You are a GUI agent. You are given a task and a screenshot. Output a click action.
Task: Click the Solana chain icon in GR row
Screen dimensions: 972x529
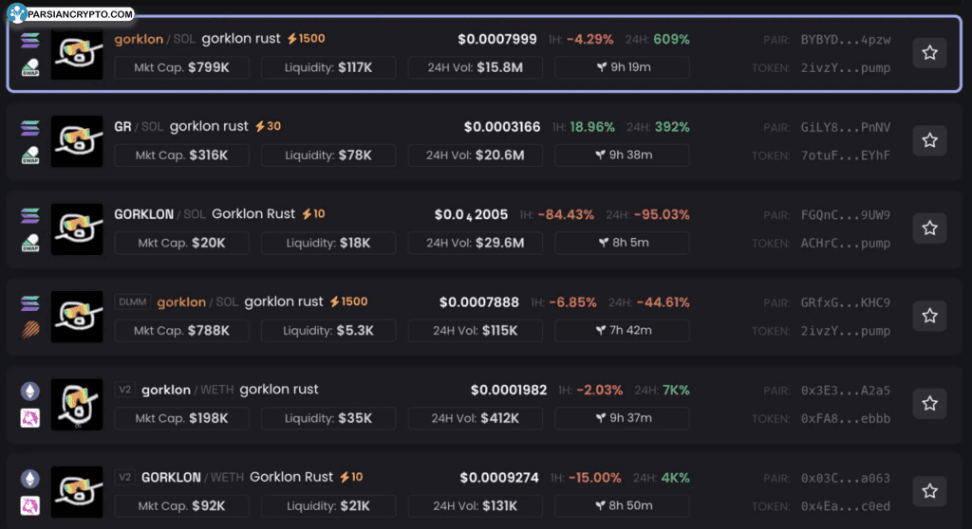tap(29, 126)
